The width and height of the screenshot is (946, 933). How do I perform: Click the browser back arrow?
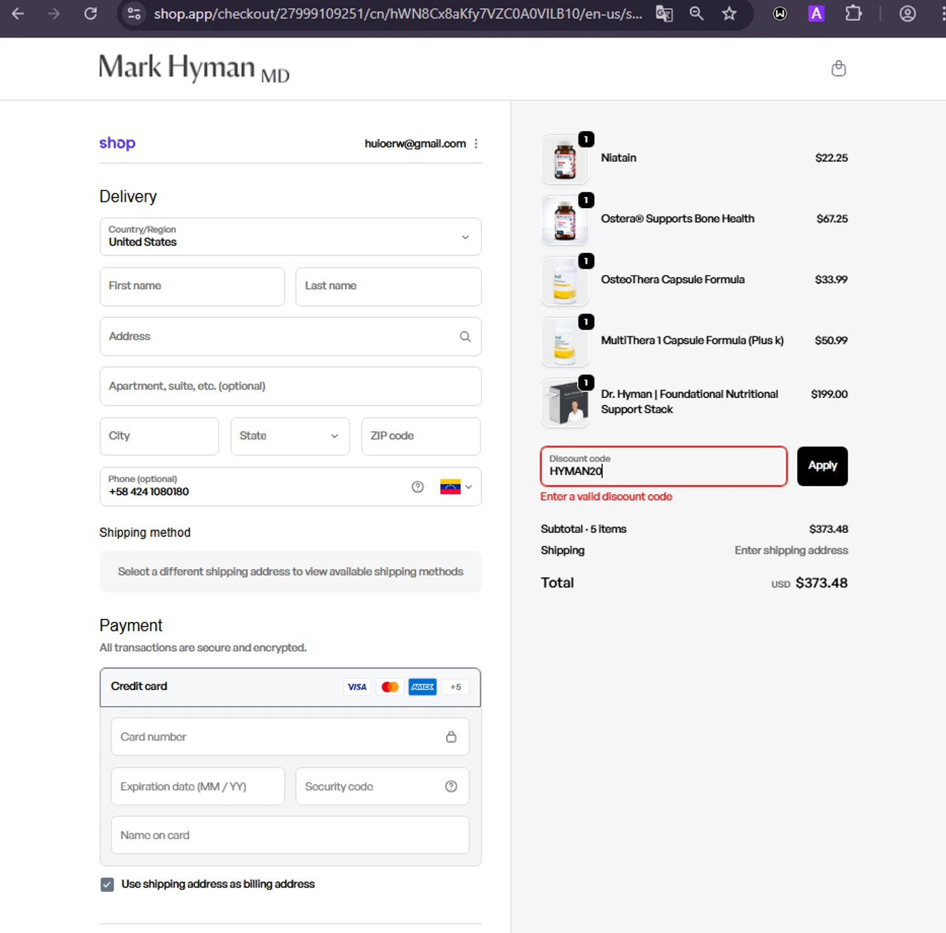tap(18, 13)
